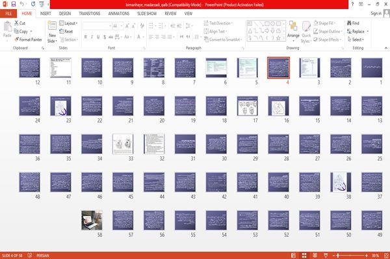Select slide thumbnail 1
The image size is (390, 259).
pyautogui.click(x=372, y=68)
